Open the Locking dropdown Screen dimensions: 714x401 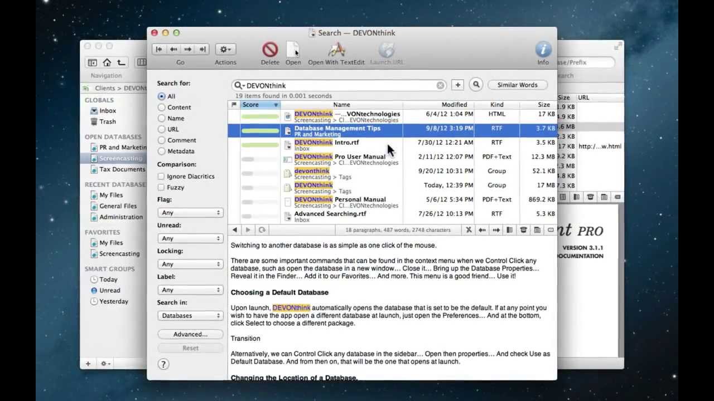coord(190,264)
